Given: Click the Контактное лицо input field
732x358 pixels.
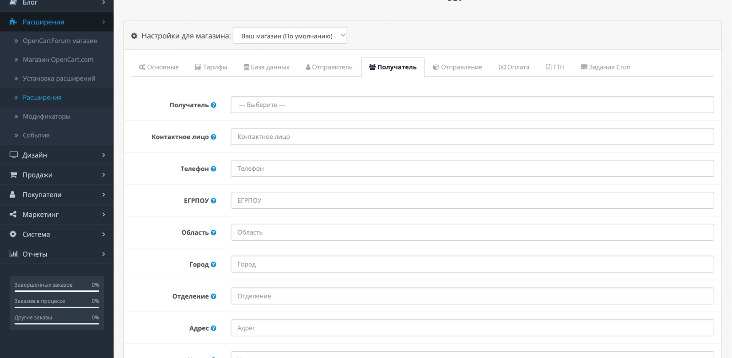Looking at the screenshot, I should (472, 137).
